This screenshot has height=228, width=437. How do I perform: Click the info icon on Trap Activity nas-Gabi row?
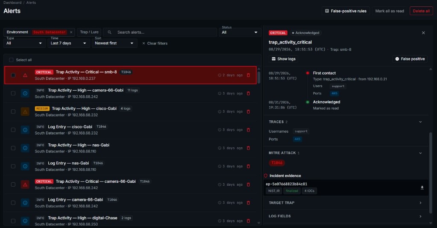coord(25,148)
